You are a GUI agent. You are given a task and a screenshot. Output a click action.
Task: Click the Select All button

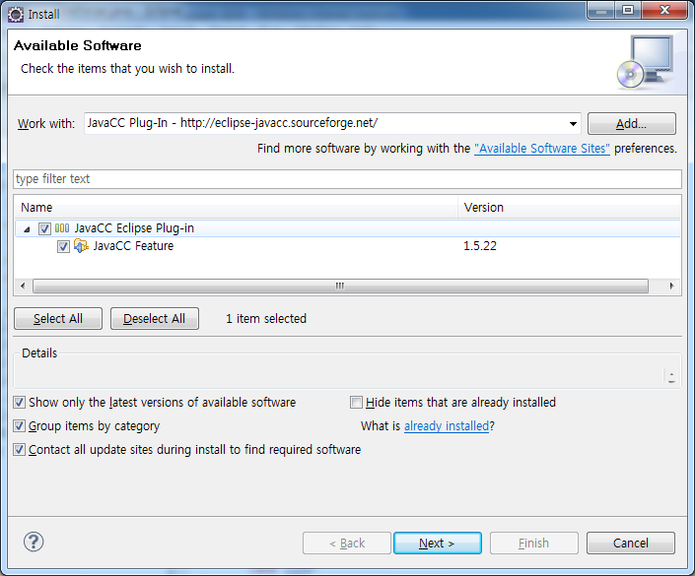[x=58, y=319]
